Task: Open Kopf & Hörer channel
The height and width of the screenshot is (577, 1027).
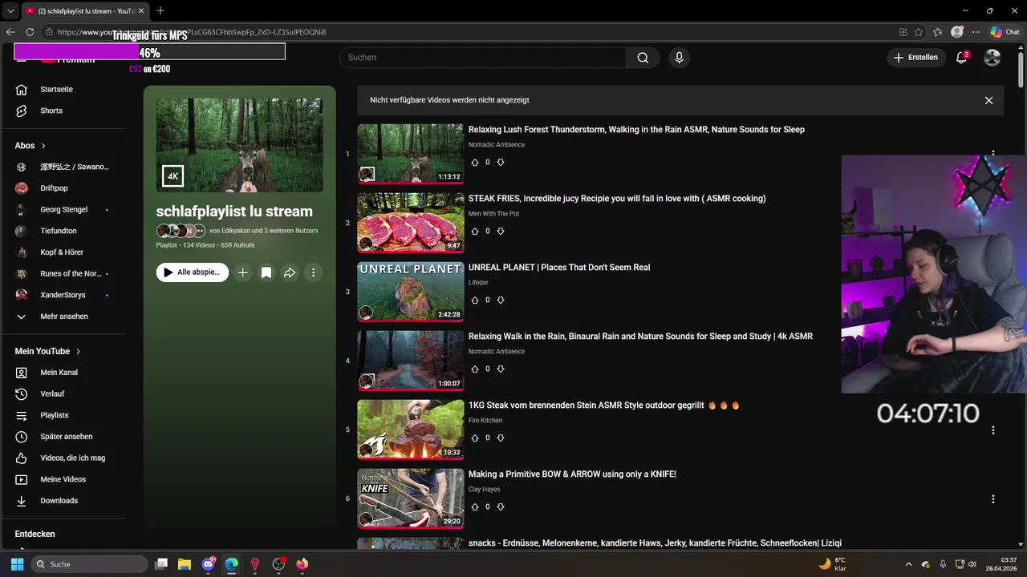Action: click(63, 252)
